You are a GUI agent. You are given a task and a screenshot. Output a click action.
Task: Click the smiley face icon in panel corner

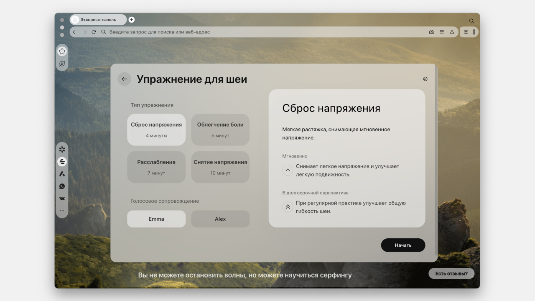[x=425, y=79]
